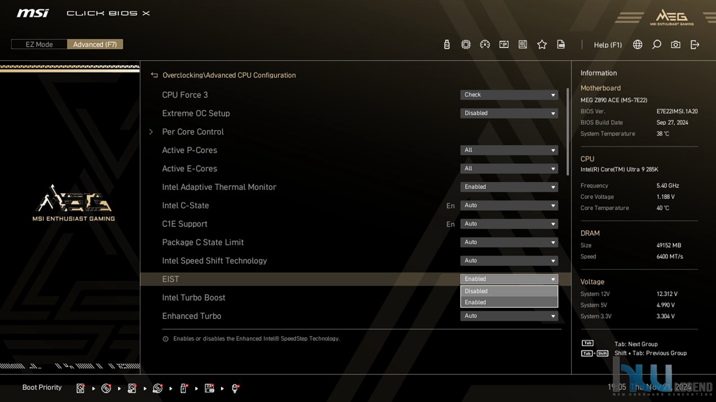Choose Enabled in the EIST option list
This screenshot has width=716, height=402.
tap(509, 302)
